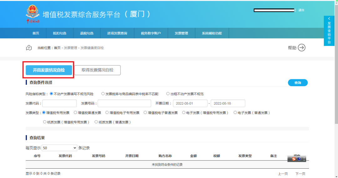The image size is (338, 178).
Task: Open the end date picker 2022-08-18
Action: [x=228, y=103]
